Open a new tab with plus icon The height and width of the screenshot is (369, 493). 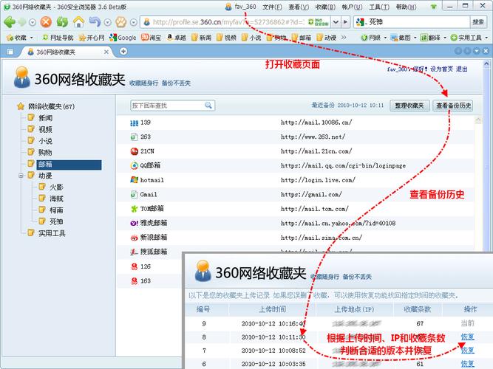click(x=123, y=51)
